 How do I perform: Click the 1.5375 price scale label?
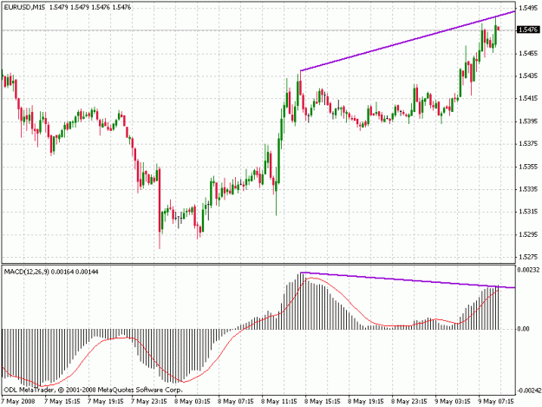[528, 144]
